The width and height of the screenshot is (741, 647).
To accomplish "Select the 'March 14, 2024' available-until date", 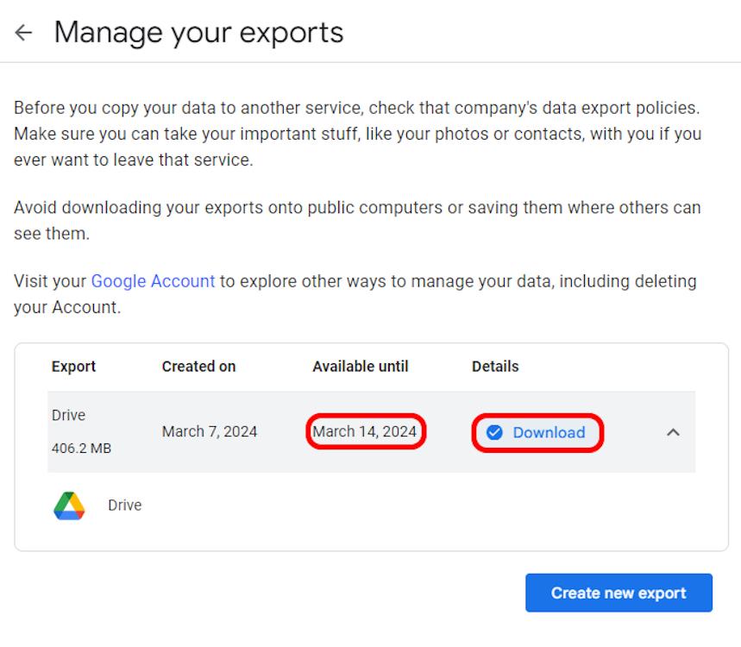I will [x=364, y=431].
